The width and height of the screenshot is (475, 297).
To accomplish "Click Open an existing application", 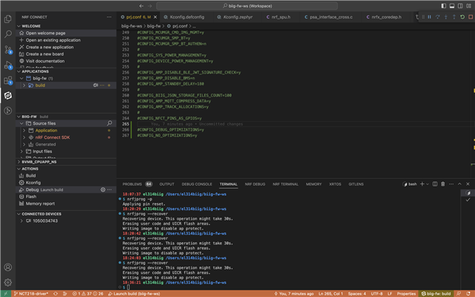I will [53, 40].
